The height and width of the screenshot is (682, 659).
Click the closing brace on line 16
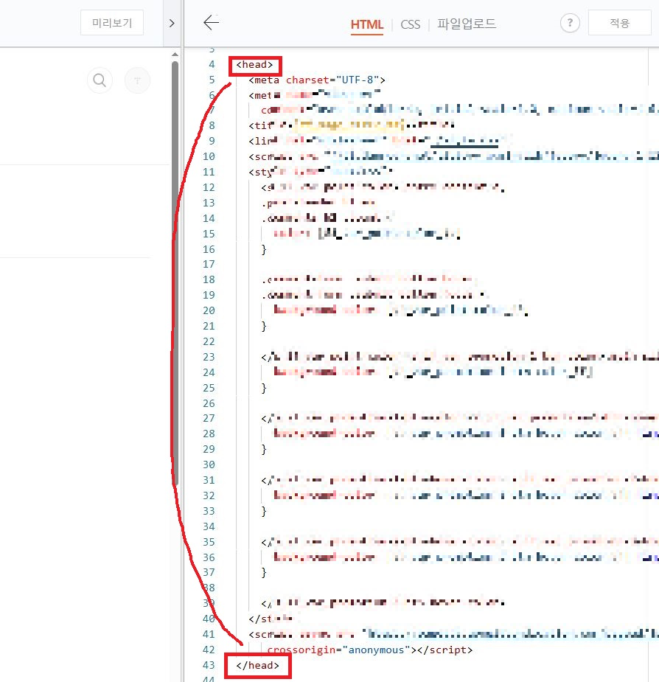click(x=264, y=249)
